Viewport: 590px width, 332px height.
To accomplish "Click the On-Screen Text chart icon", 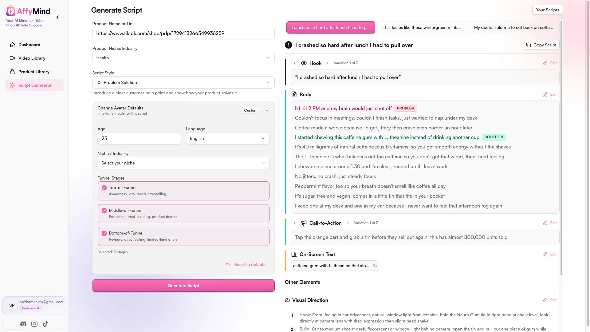I will coord(294,254).
